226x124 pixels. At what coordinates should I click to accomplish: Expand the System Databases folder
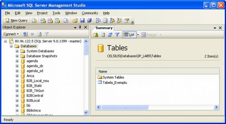point(17,51)
